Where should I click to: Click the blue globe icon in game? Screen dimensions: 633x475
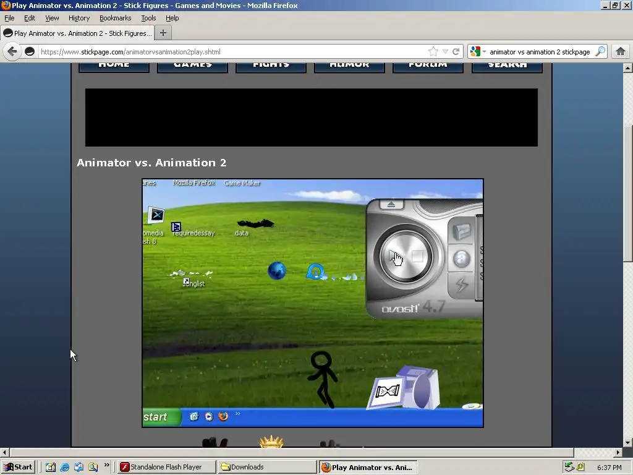click(277, 271)
